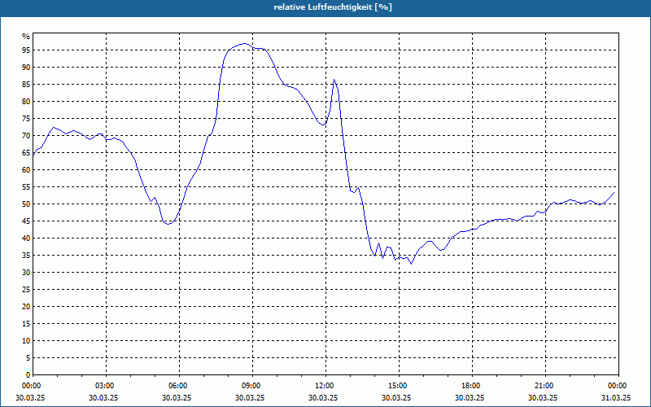Click the y-axis value '60'
Screen dimensions: 651x407
[26, 170]
